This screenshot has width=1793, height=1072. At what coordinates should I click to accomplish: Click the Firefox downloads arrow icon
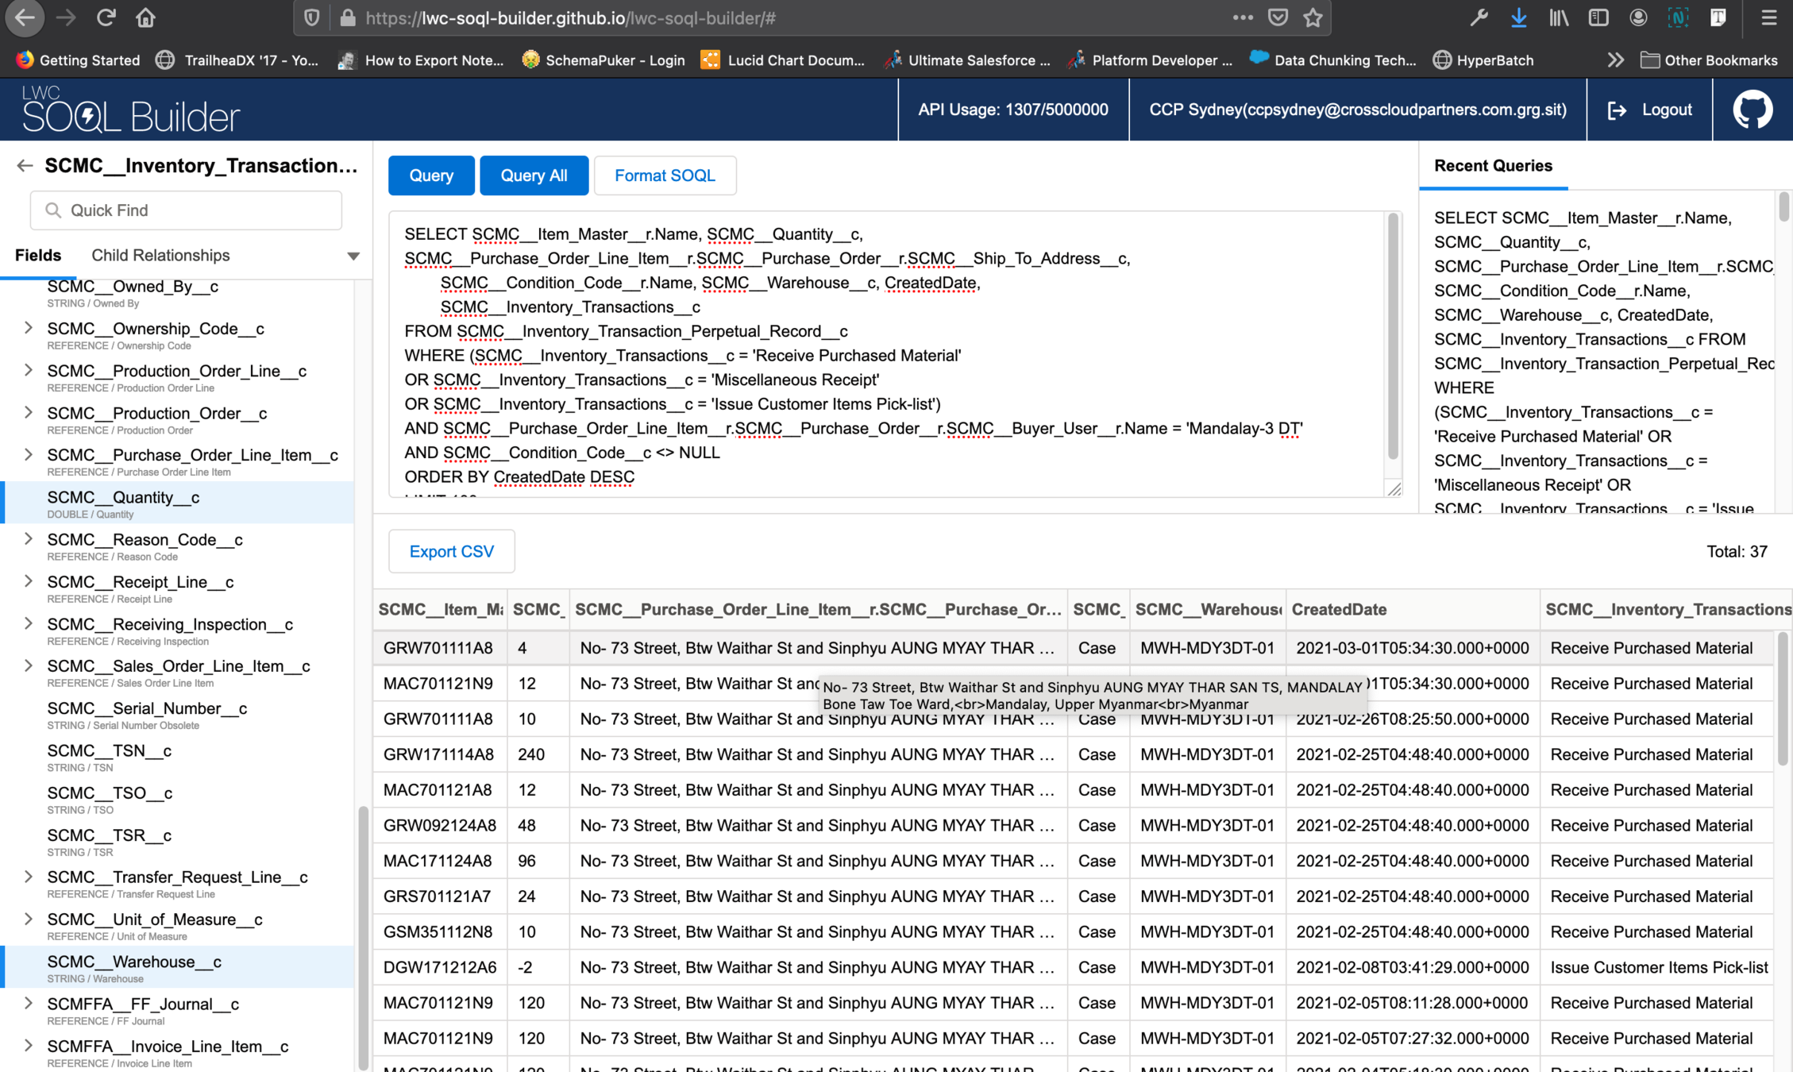pyautogui.click(x=1518, y=17)
